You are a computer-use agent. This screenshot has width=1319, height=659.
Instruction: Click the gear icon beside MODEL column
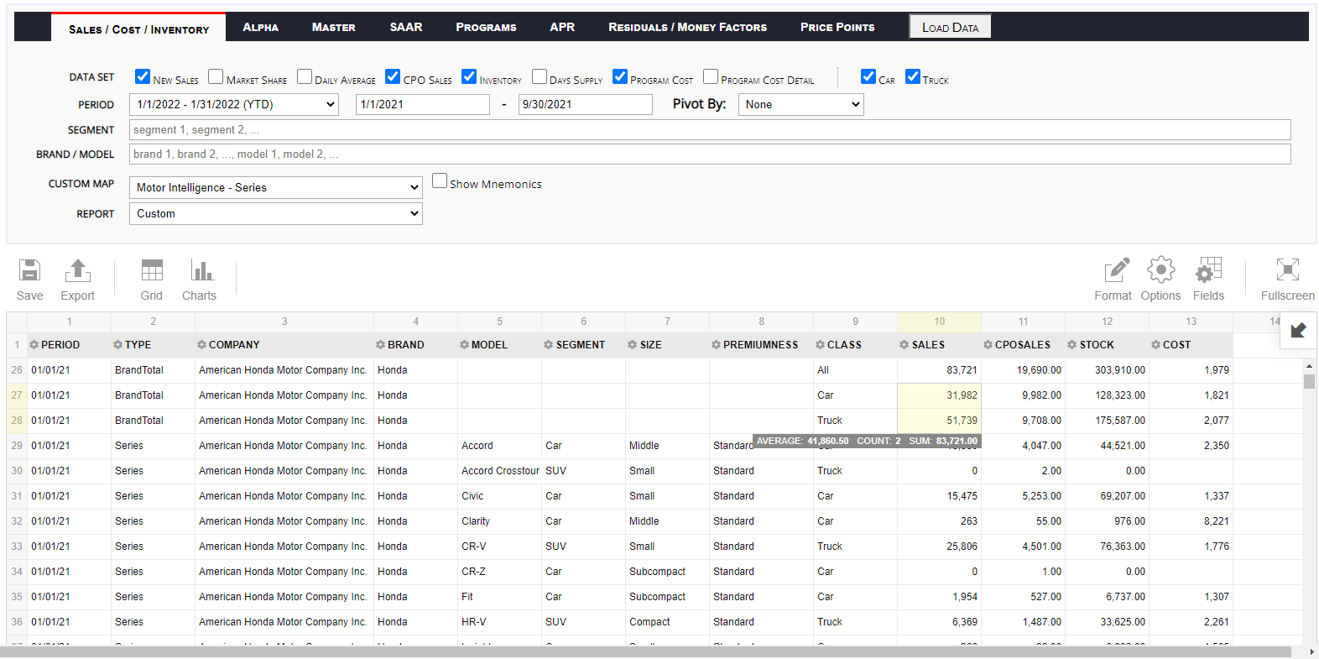[465, 345]
